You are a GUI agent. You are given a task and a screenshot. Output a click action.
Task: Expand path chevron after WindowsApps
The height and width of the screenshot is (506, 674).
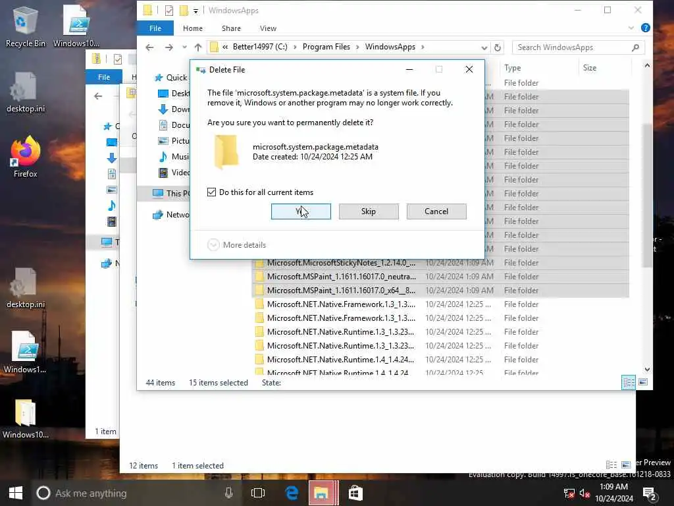pyautogui.click(x=423, y=47)
